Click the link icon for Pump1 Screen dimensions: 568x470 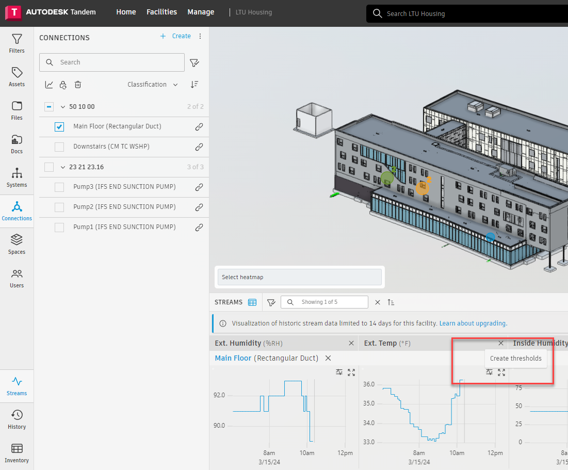pos(199,227)
